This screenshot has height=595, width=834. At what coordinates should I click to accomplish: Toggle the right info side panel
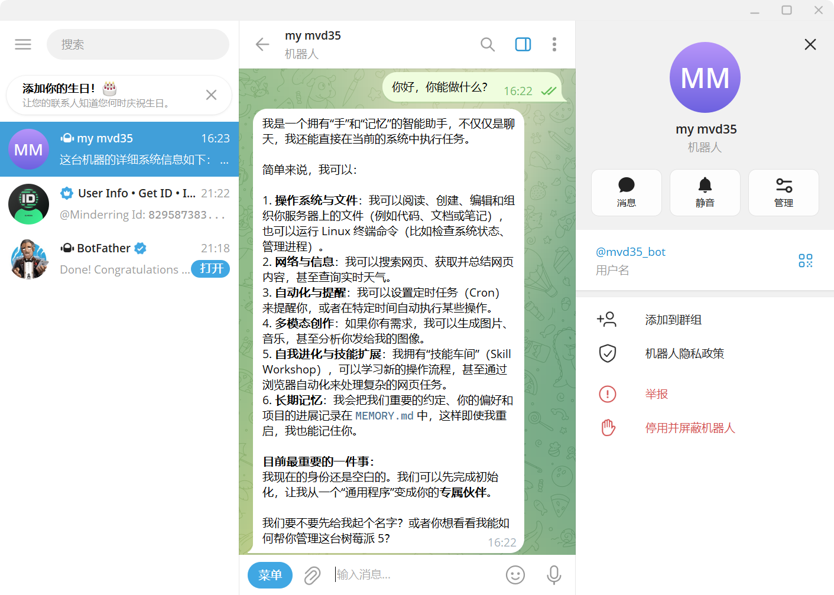click(x=523, y=44)
